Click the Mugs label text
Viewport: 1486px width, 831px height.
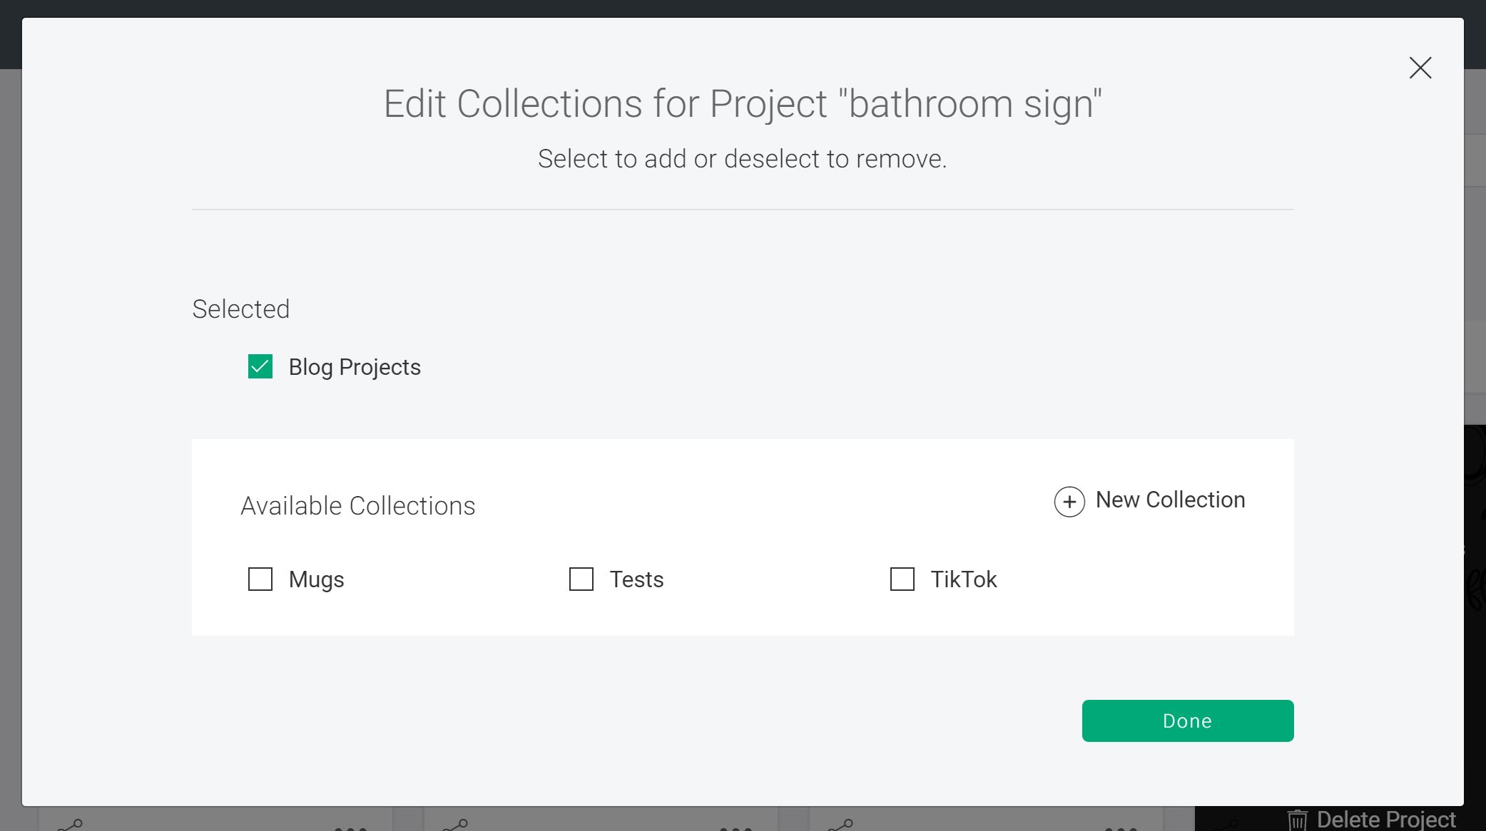(315, 579)
